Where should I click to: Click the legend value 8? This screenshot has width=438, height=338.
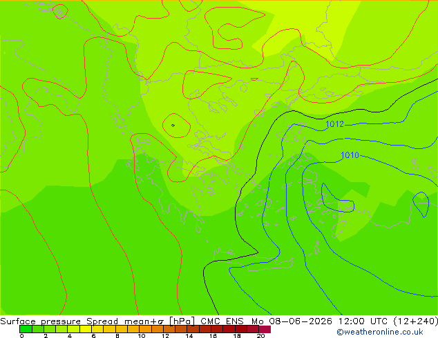coord(117,336)
